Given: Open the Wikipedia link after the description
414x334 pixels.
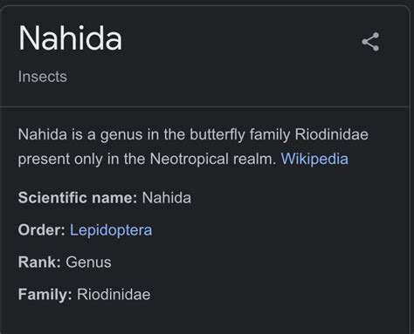Looking at the screenshot, I should (314, 159).
